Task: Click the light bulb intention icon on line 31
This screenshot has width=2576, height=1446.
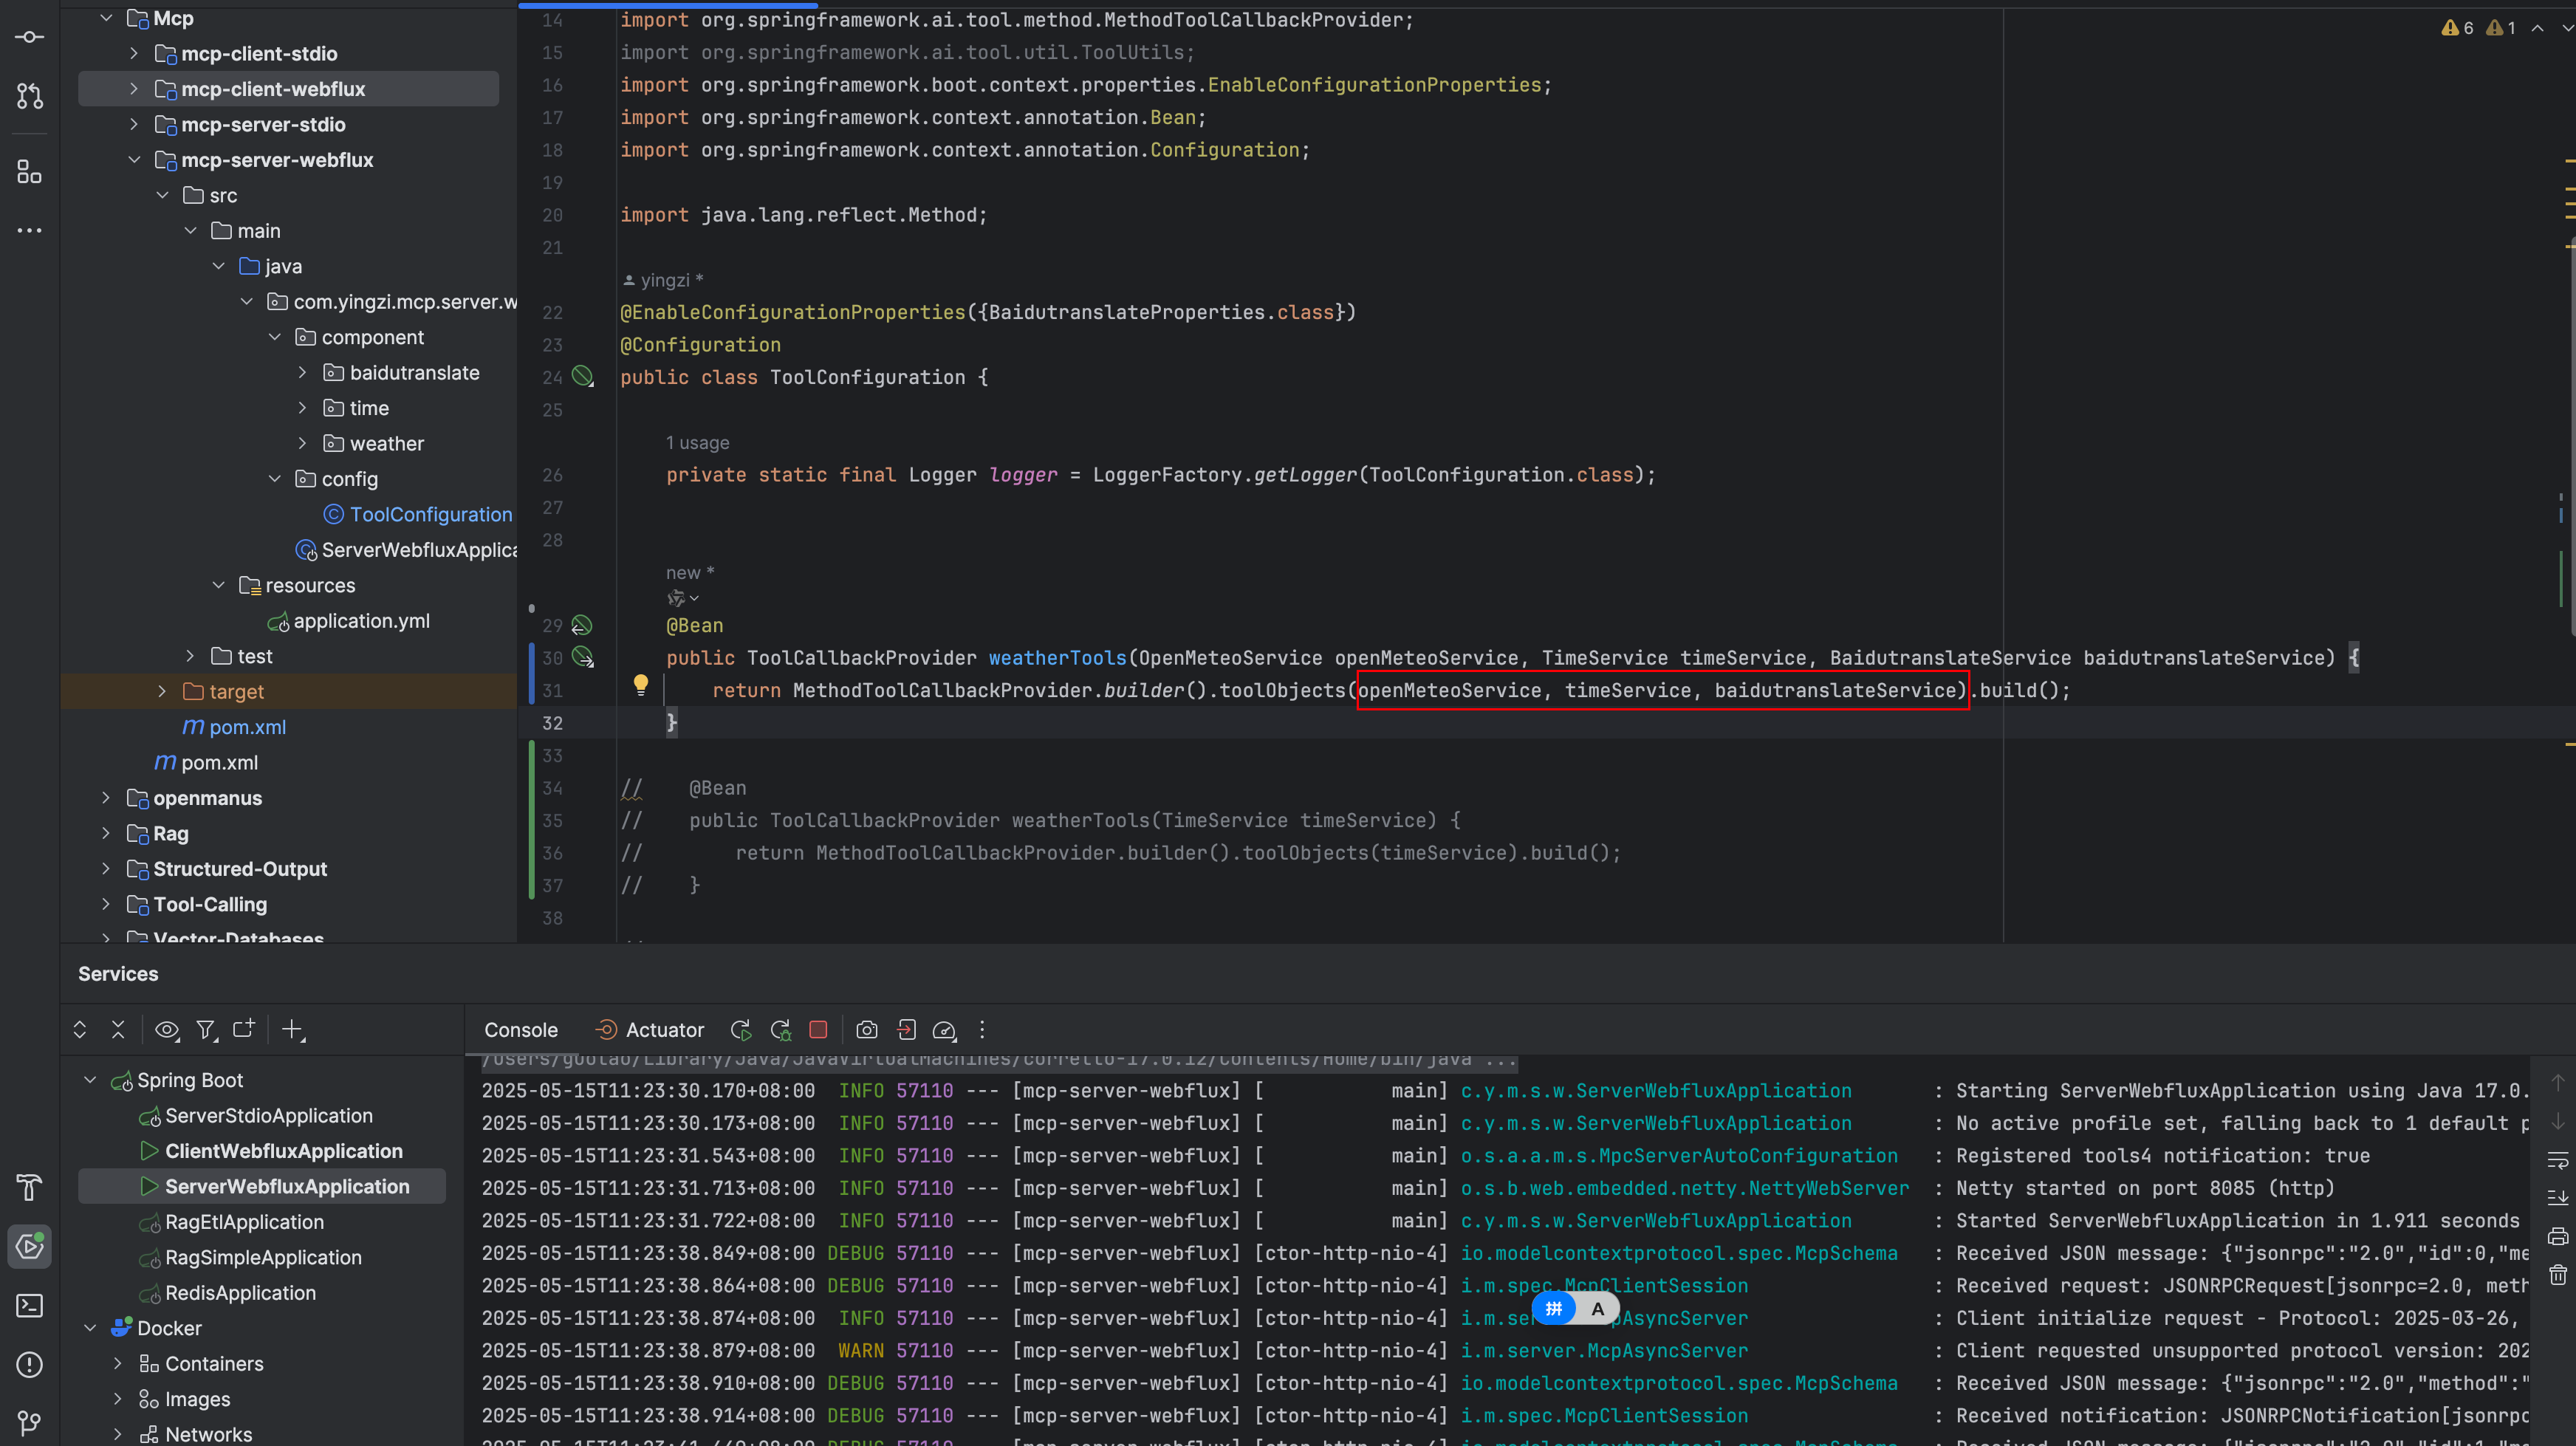Action: [641, 686]
